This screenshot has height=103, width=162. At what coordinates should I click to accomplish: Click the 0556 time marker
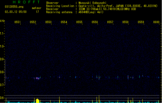click(95, 22)
